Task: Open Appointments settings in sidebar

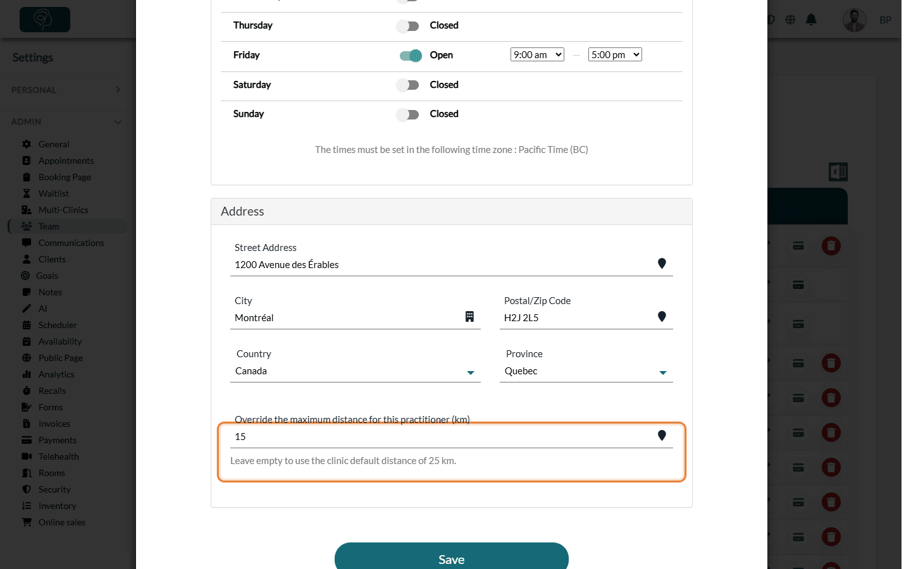Action: tap(66, 161)
